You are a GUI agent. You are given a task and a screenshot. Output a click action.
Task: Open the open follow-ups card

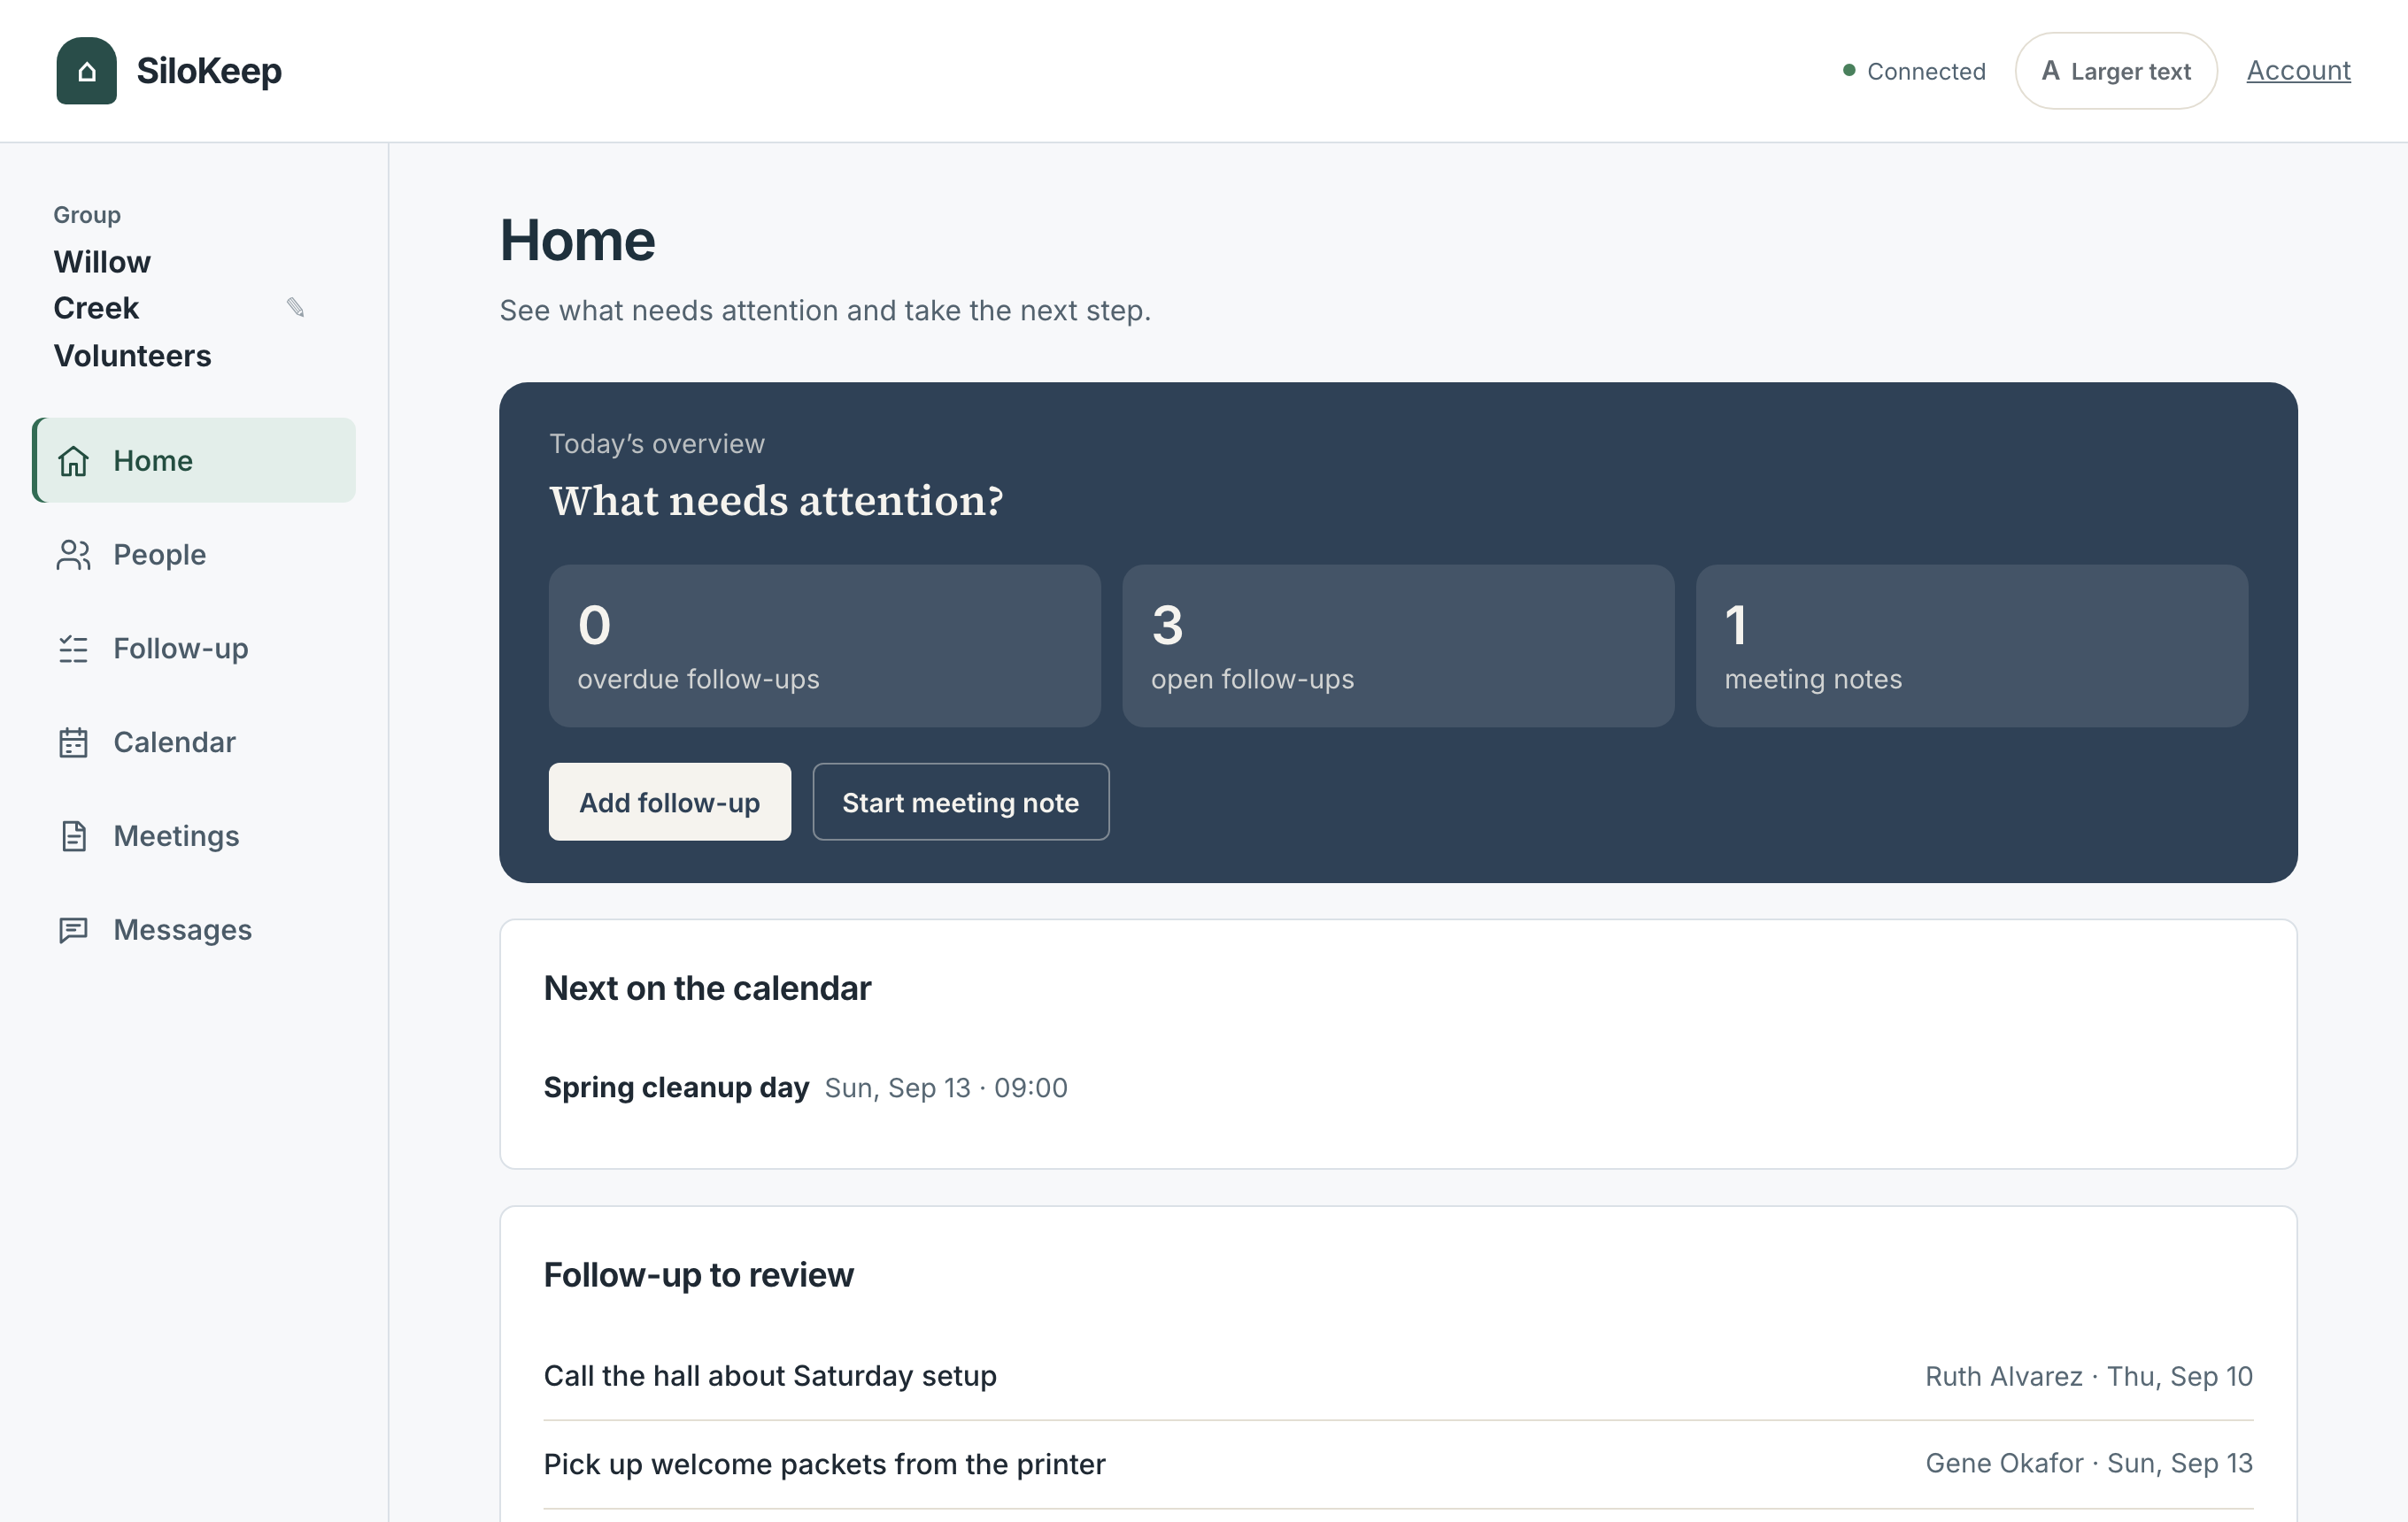pos(1398,647)
